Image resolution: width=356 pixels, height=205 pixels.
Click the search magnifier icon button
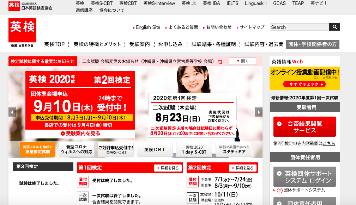point(334,27)
